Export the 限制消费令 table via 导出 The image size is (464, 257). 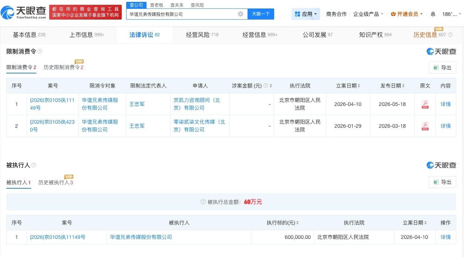tap(443, 68)
